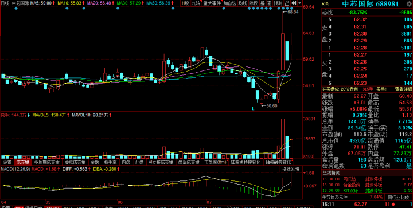
Task: Open the 日线 period selector
Action: click(x=5, y=3)
